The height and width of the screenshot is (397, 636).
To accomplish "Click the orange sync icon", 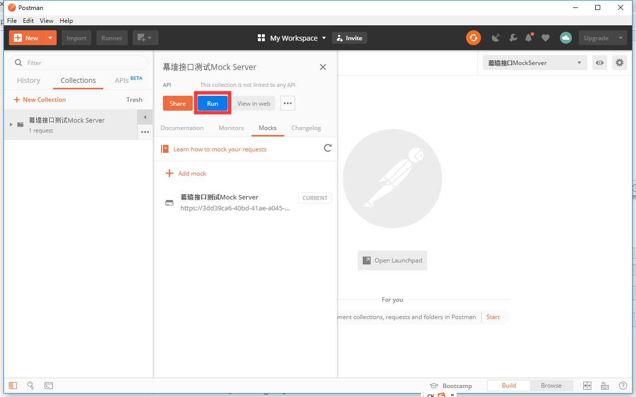I will [x=474, y=38].
